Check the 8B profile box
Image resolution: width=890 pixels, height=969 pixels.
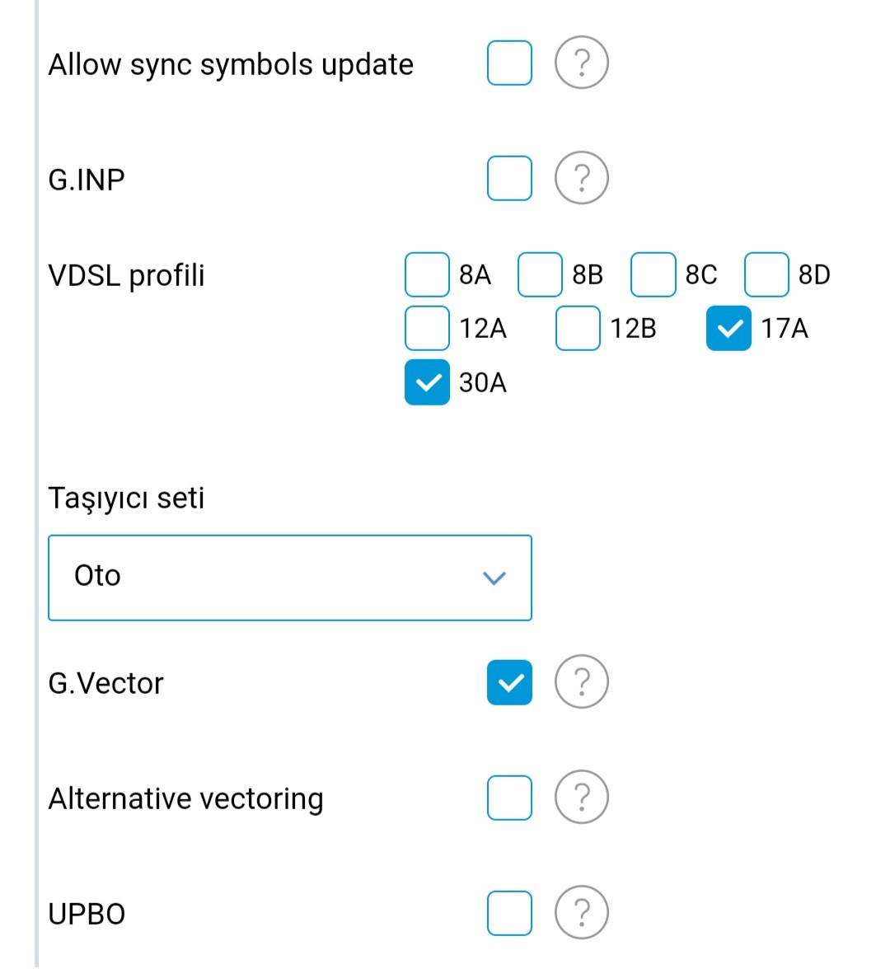541,274
